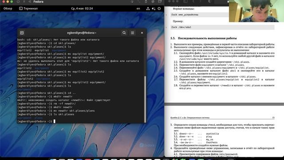Image resolution: width=284 pixels, height=160 pixels.
Task: Go back in the PDF viewer window
Action: [193, 1]
